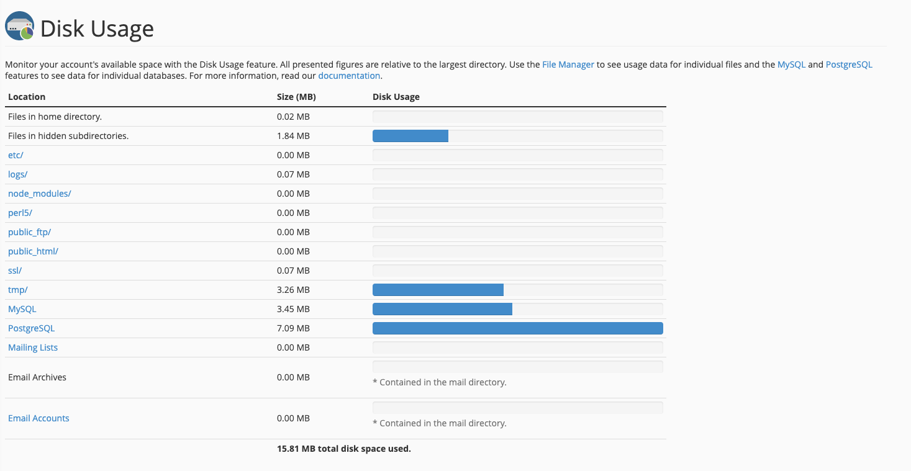This screenshot has height=471, width=911.
Task: Open the perl5/ directory link
Action: [20, 213]
